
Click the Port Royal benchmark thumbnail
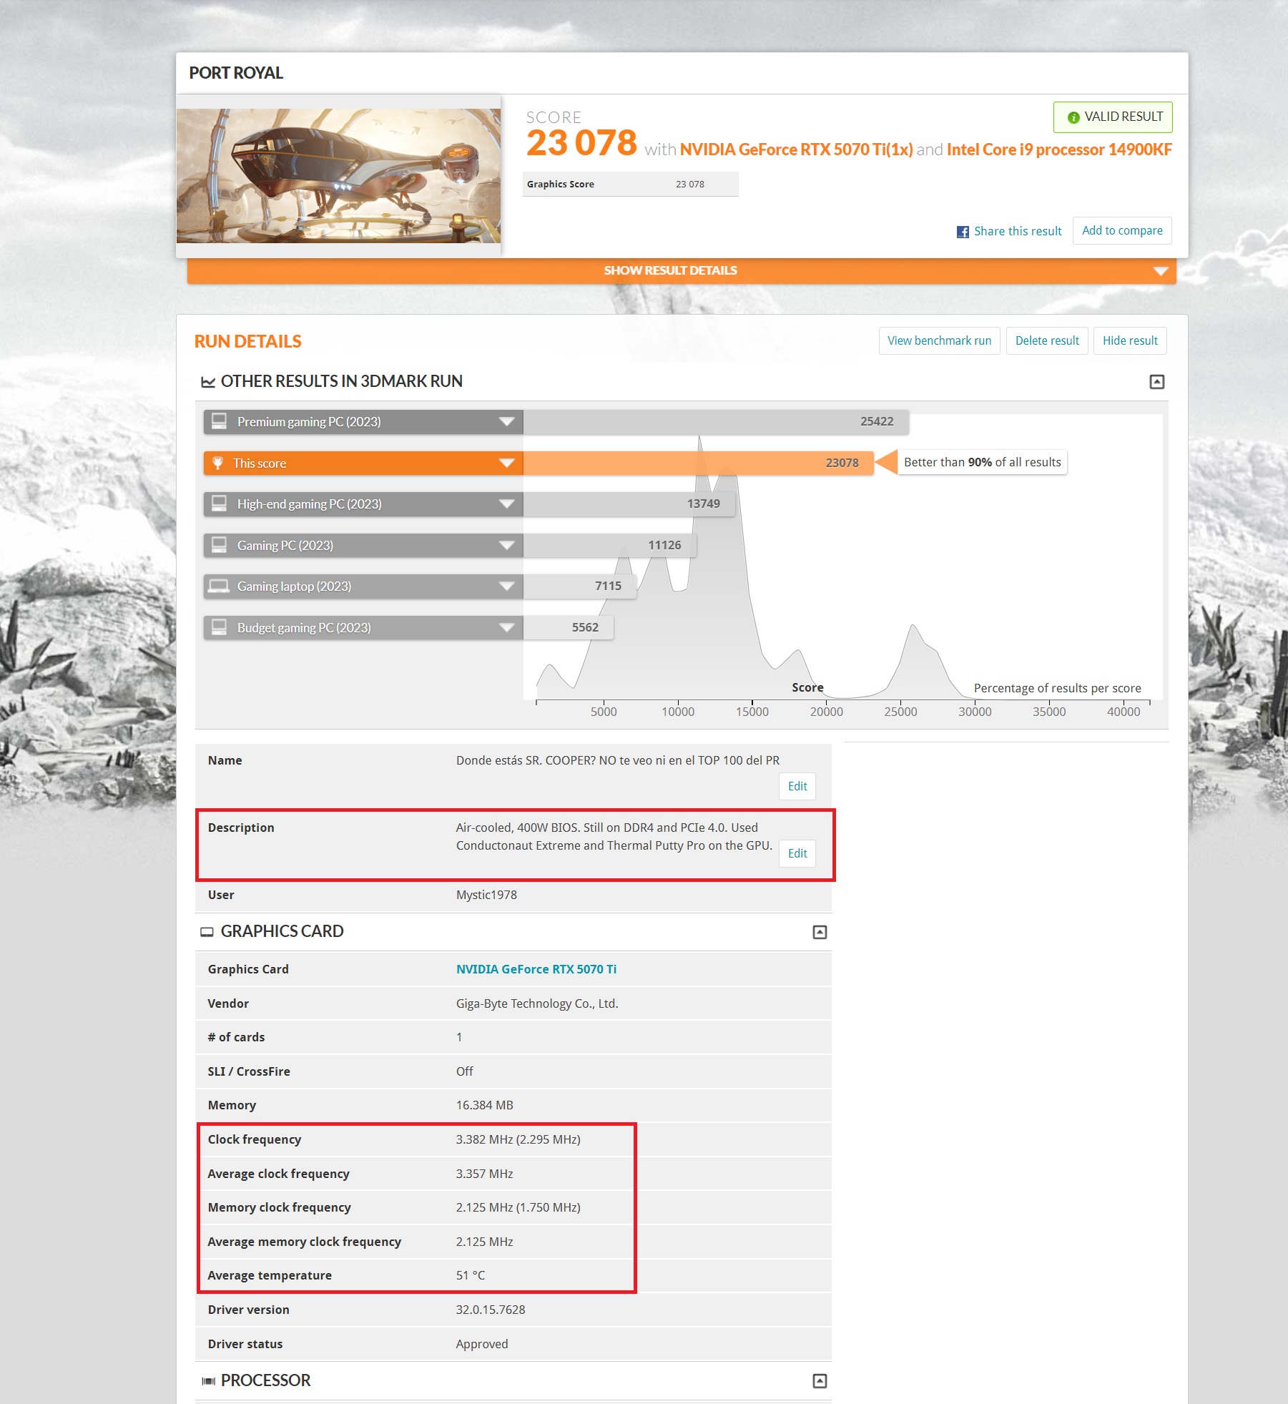(338, 176)
